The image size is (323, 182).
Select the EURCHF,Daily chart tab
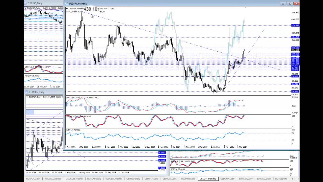click(94, 179)
